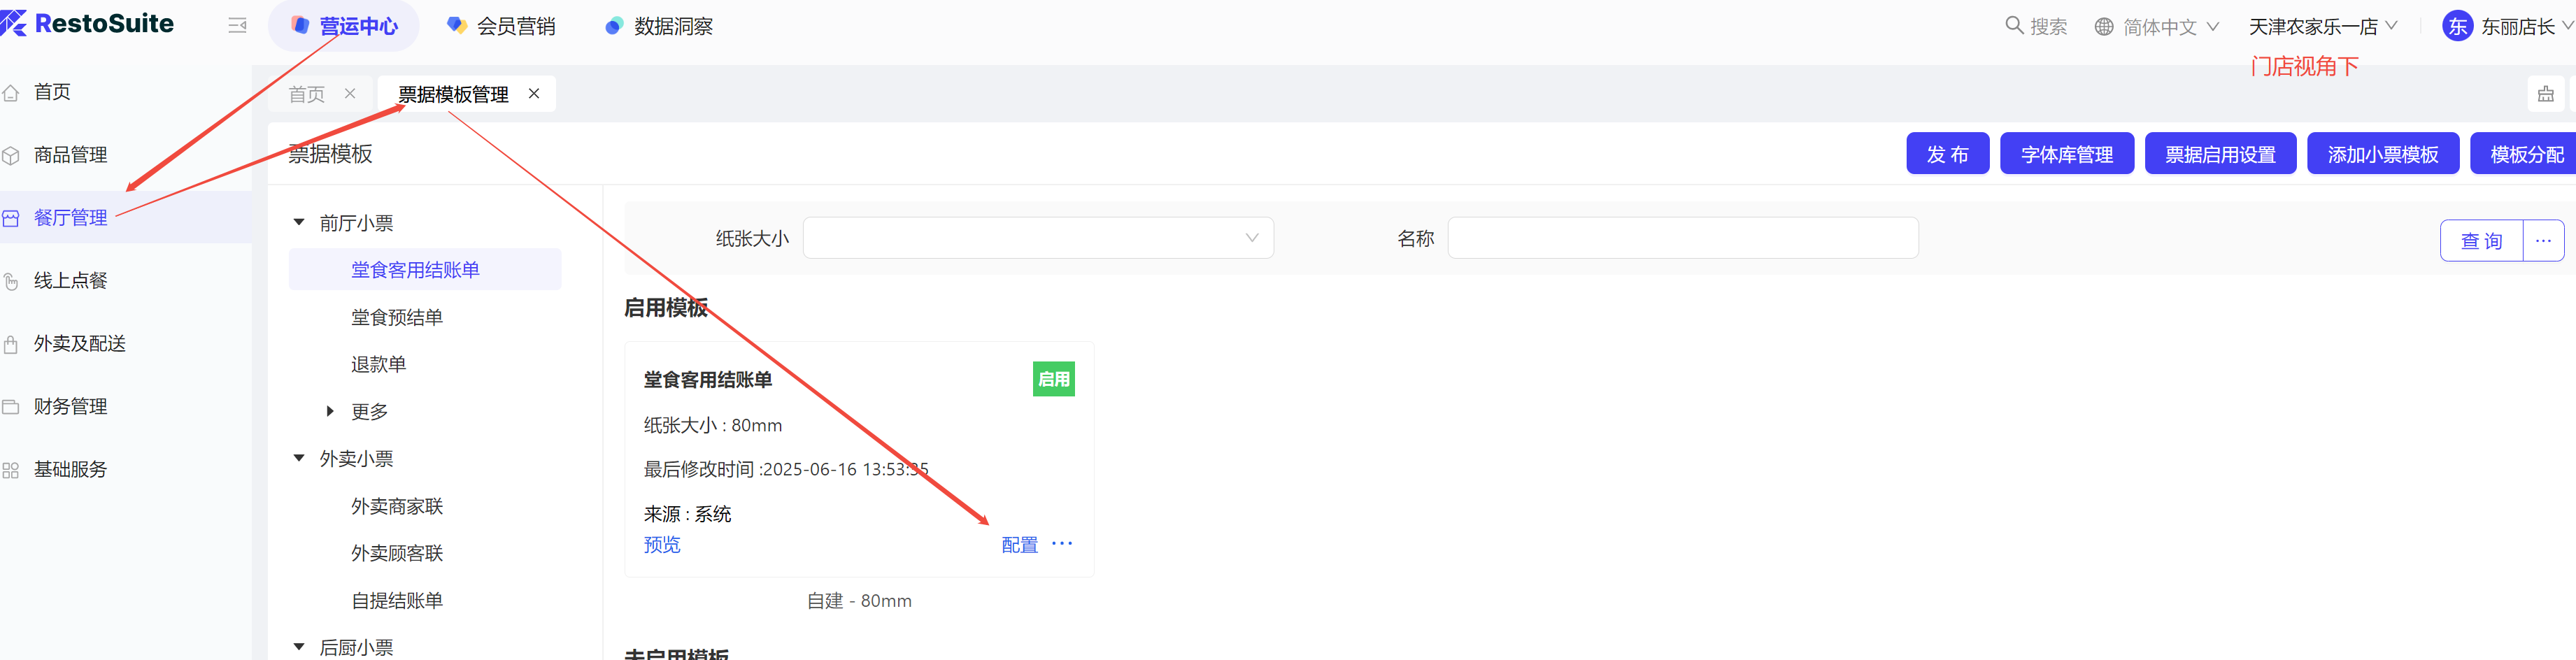Viewport: 2576px width, 660px height.
Task: Click the 基础服务 grid icon
Action: tap(11, 470)
